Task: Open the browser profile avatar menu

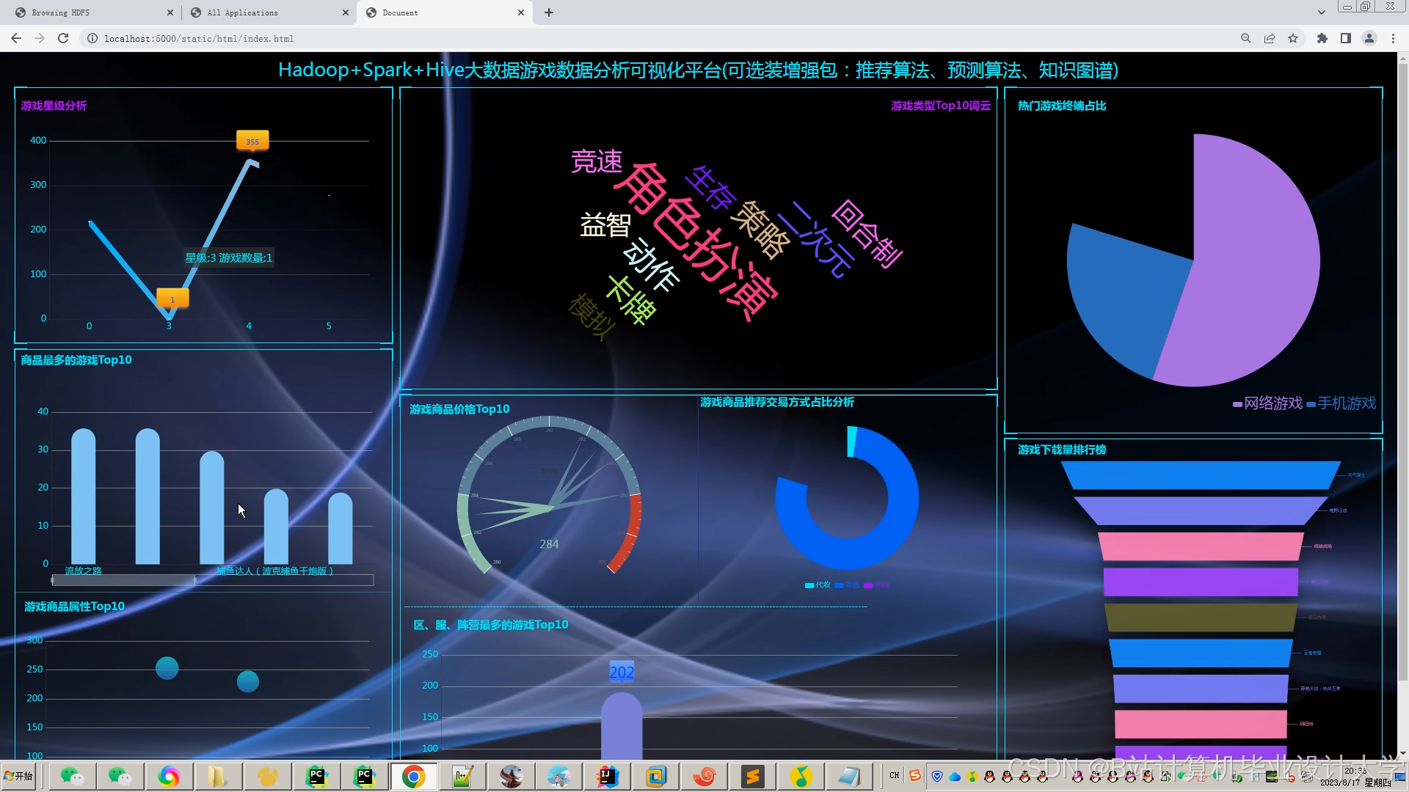Action: point(1369,38)
